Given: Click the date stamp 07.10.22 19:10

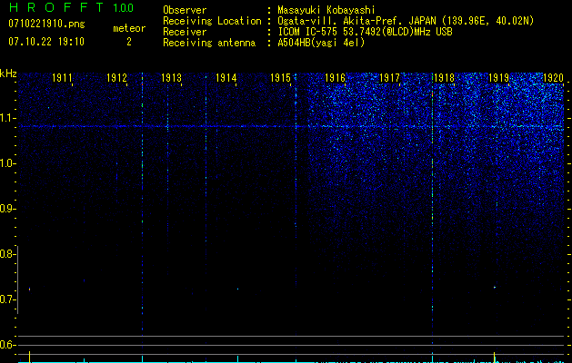Looking at the screenshot, I should pos(46,42).
